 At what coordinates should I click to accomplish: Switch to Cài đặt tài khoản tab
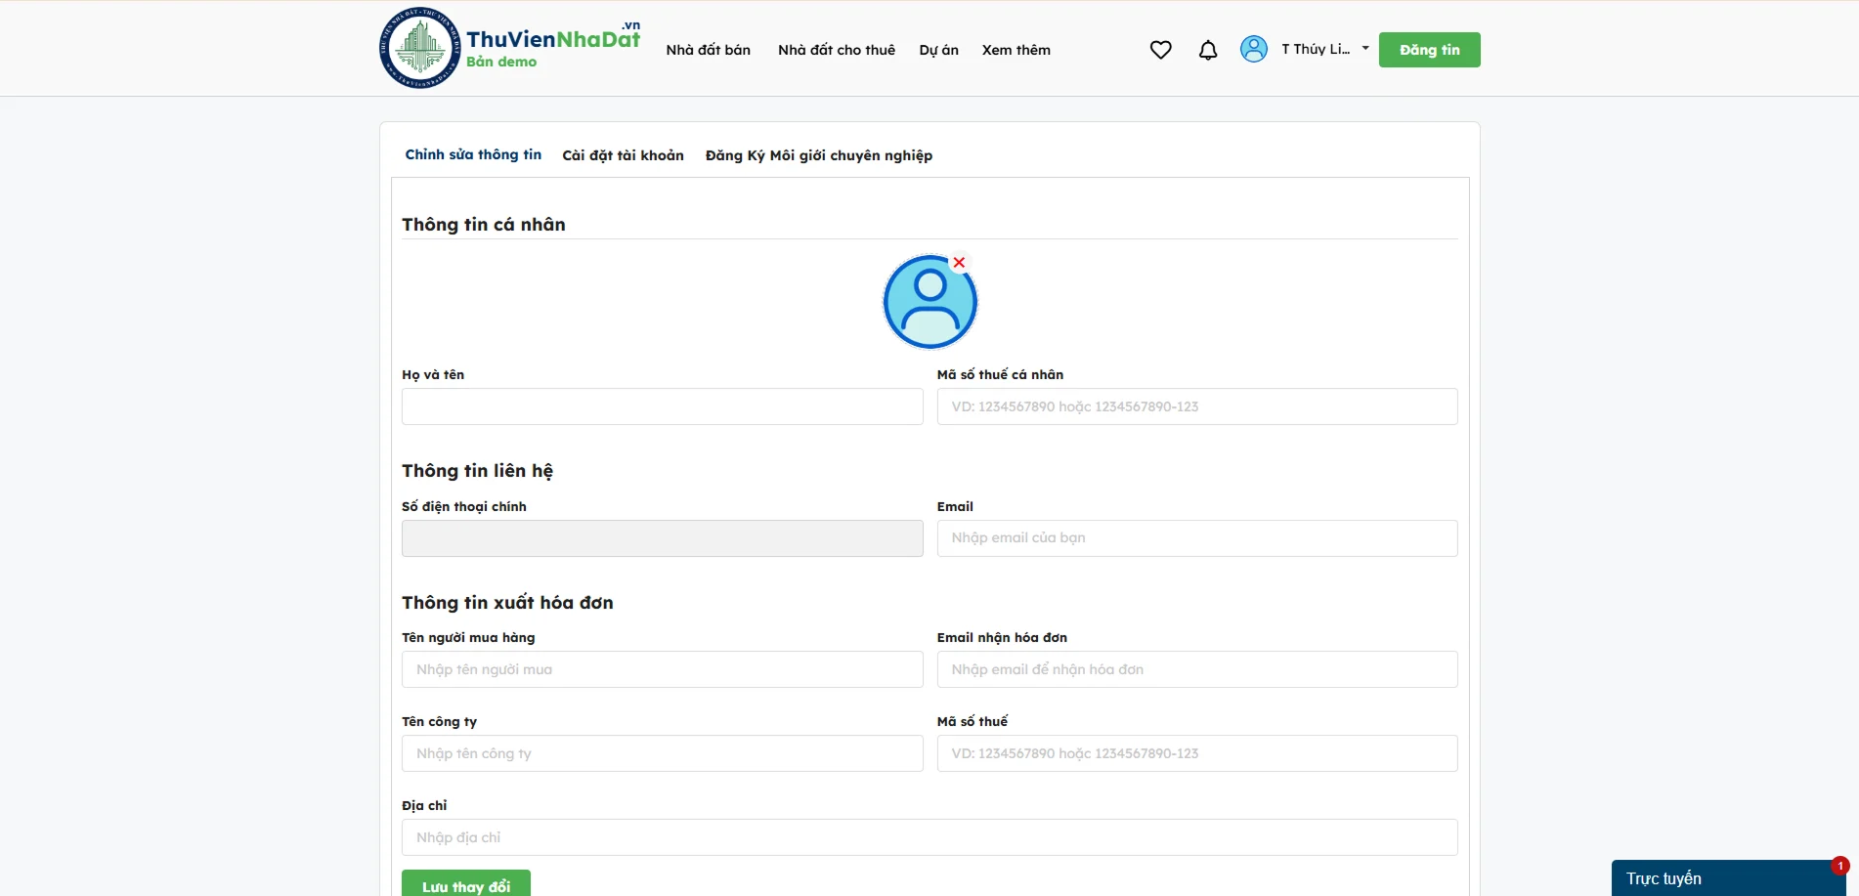pos(623,155)
